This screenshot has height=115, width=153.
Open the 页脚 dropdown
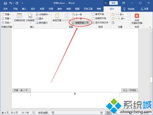coord(6,19)
